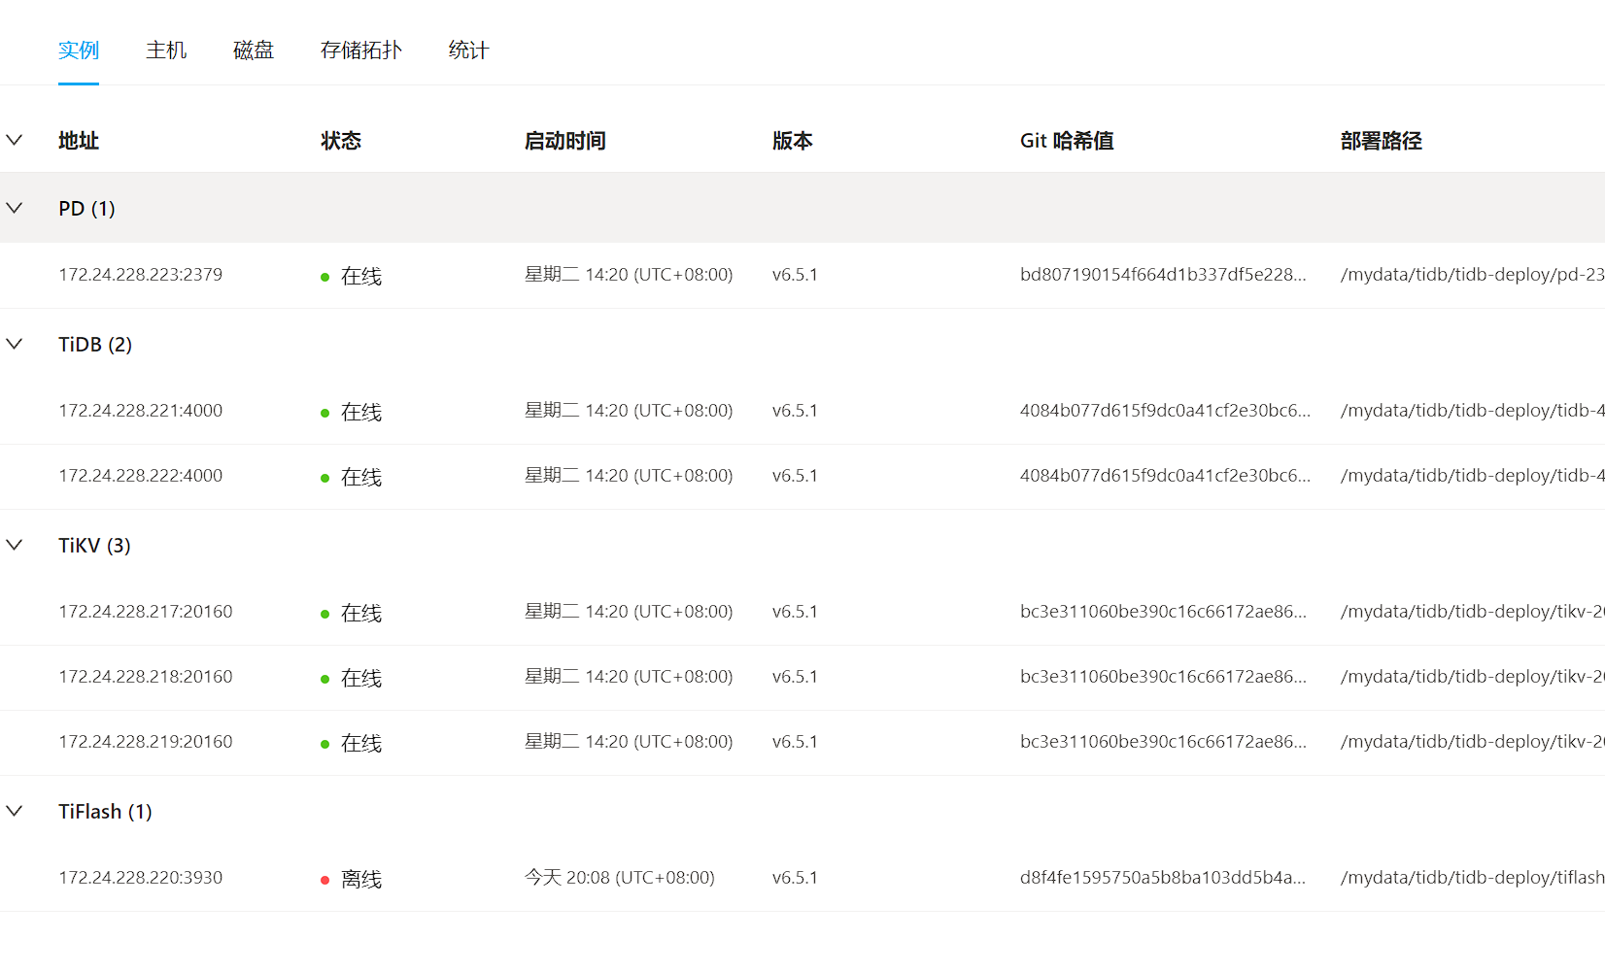This screenshot has height=972, width=1605.
Task: Collapse all groups with header chevron
Action: 15,140
